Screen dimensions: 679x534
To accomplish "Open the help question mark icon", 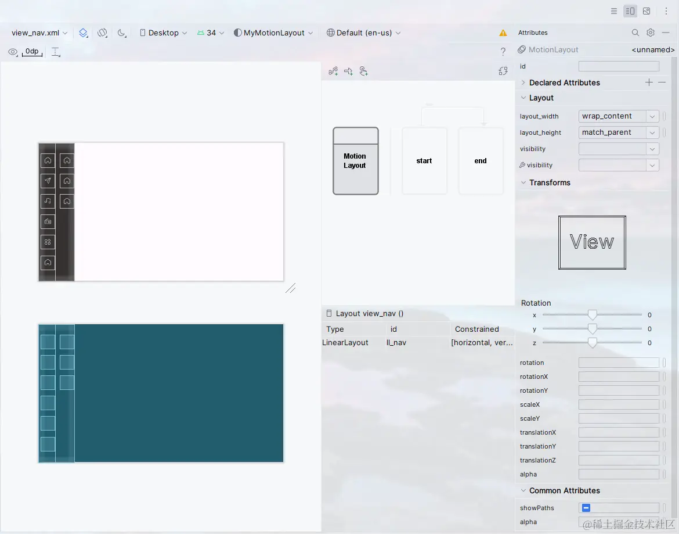I will pos(503,52).
